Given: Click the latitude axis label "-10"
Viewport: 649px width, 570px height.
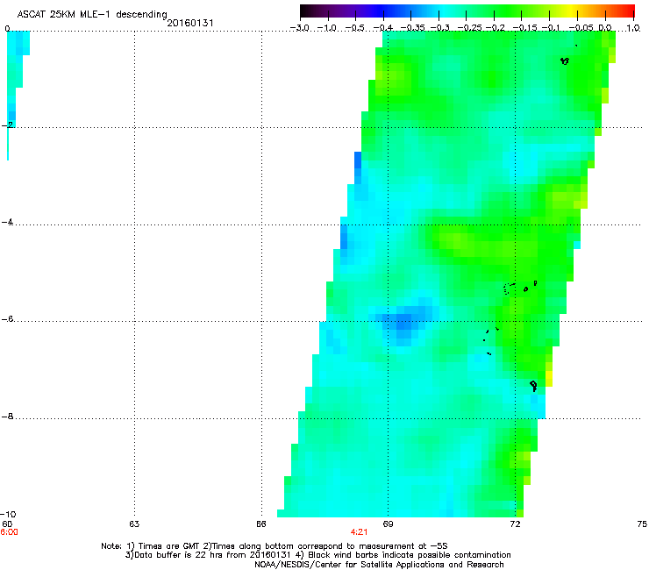Looking at the screenshot, I should click(x=9, y=514).
